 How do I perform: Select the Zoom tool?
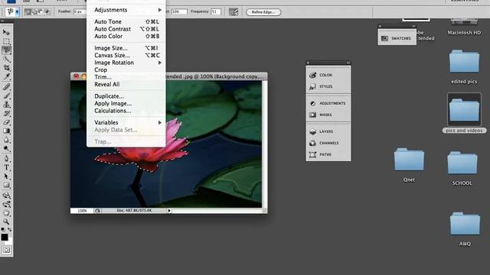[6, 222]
